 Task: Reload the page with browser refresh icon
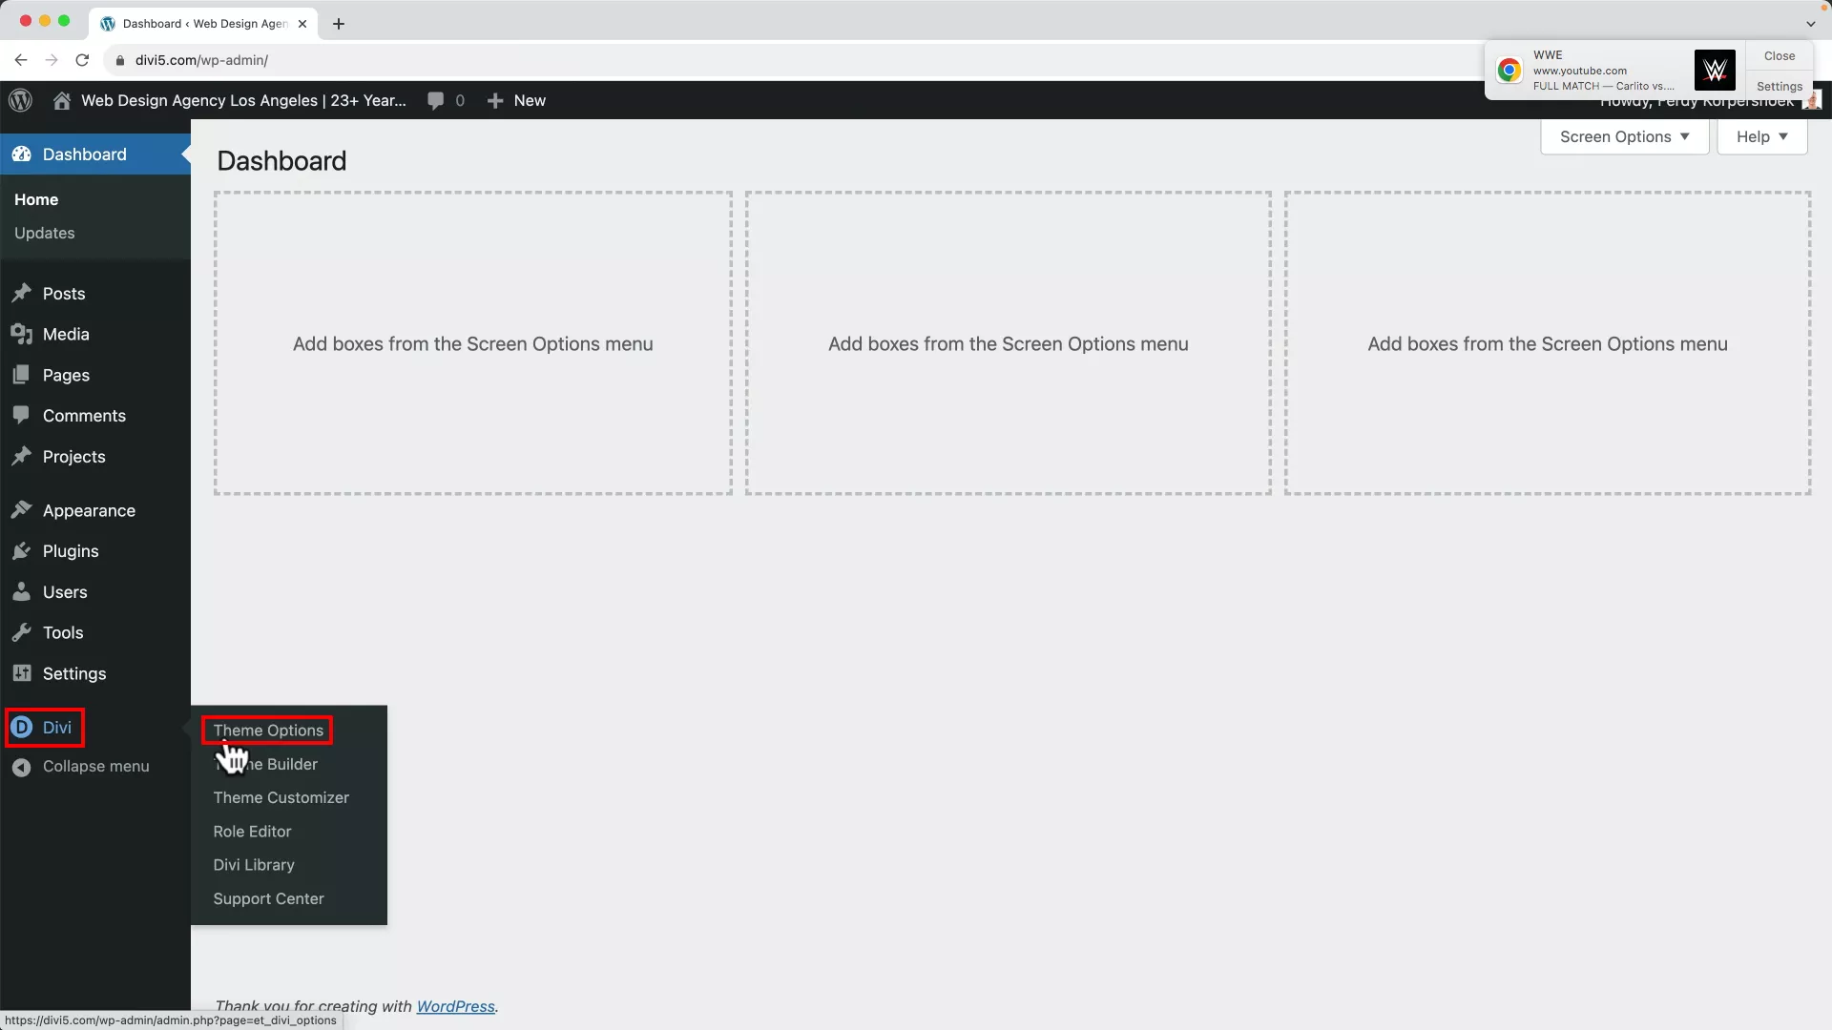(82, 60)
